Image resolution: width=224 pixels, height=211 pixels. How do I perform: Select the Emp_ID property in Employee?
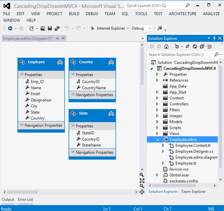37,81
